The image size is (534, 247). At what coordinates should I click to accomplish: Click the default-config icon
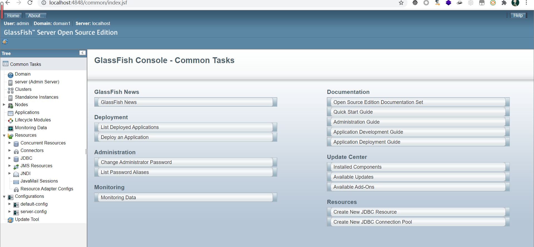[16, 205]
